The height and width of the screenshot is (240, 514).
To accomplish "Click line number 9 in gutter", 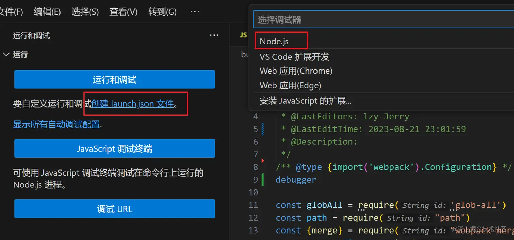I will click(x=255, y=180).
